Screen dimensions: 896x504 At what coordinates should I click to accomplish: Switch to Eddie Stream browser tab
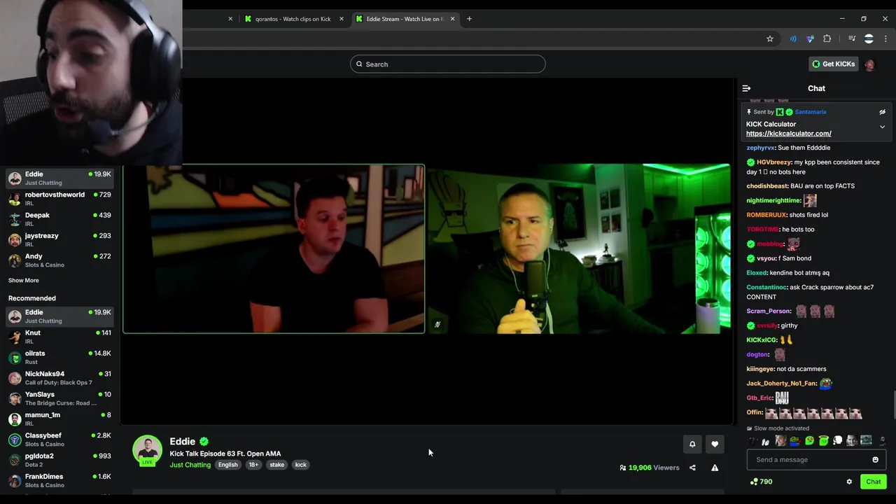(405, 19)
